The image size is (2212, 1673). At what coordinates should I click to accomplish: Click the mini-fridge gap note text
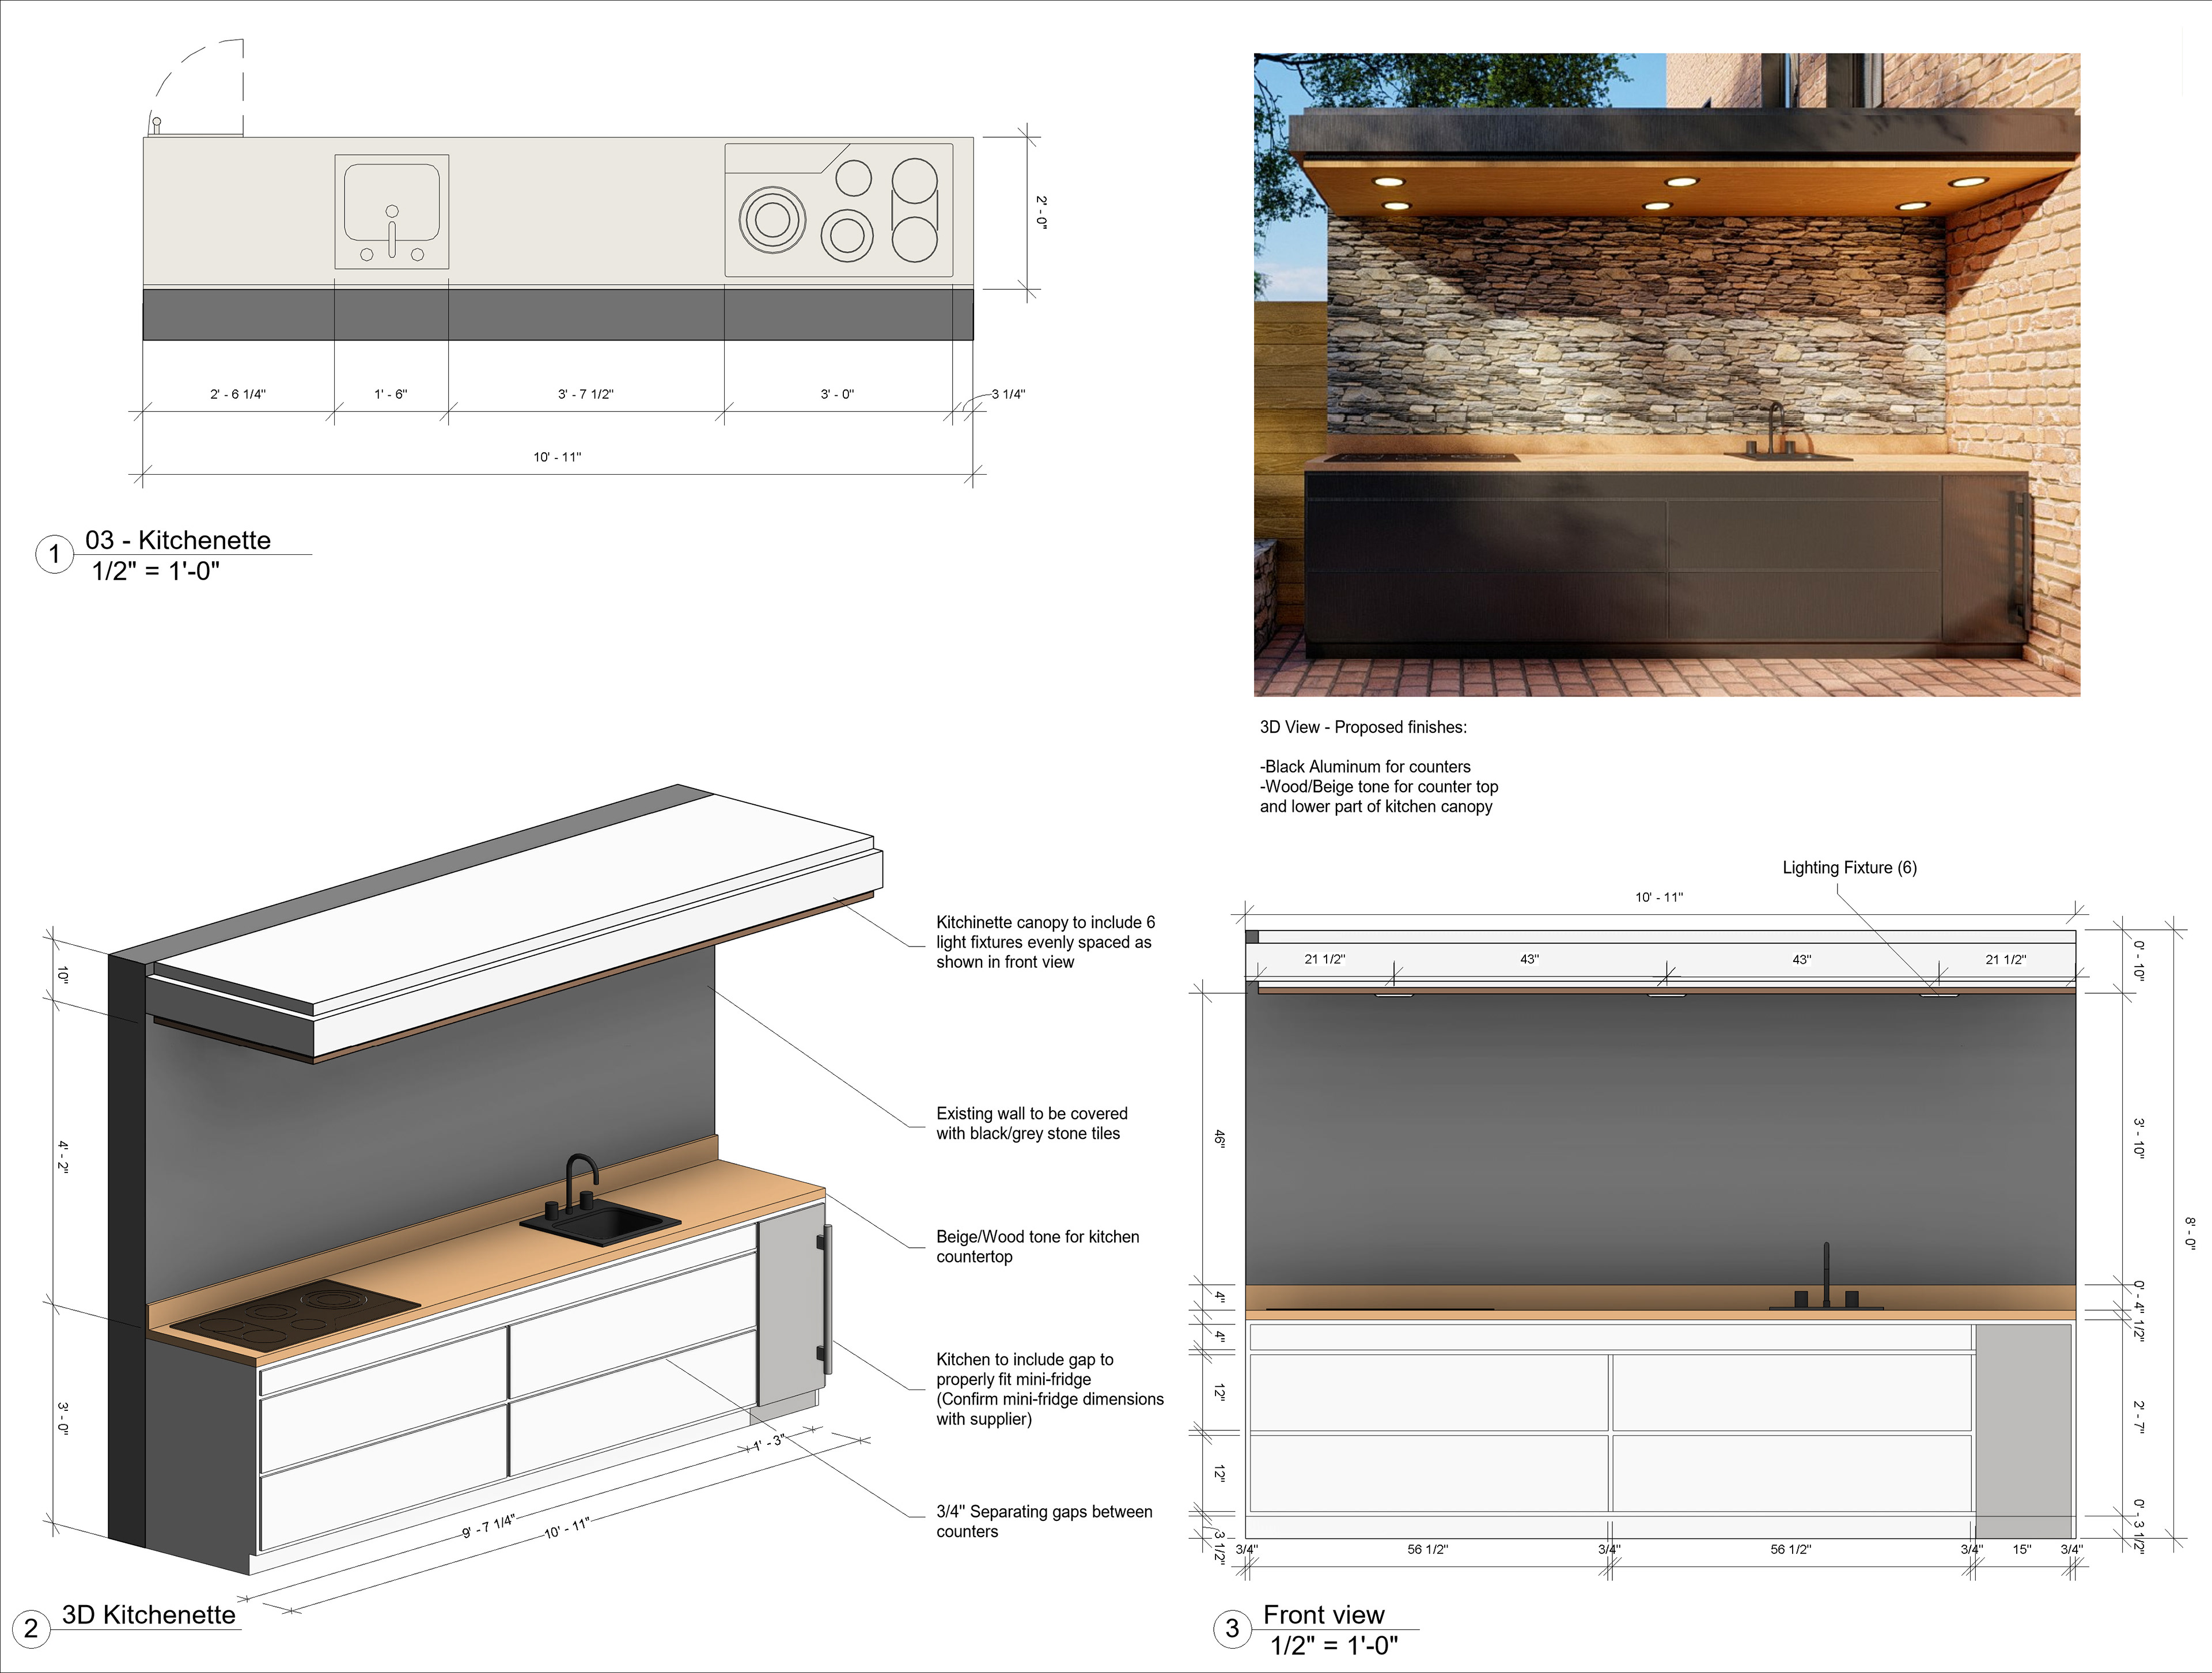pos(1049,1388)
